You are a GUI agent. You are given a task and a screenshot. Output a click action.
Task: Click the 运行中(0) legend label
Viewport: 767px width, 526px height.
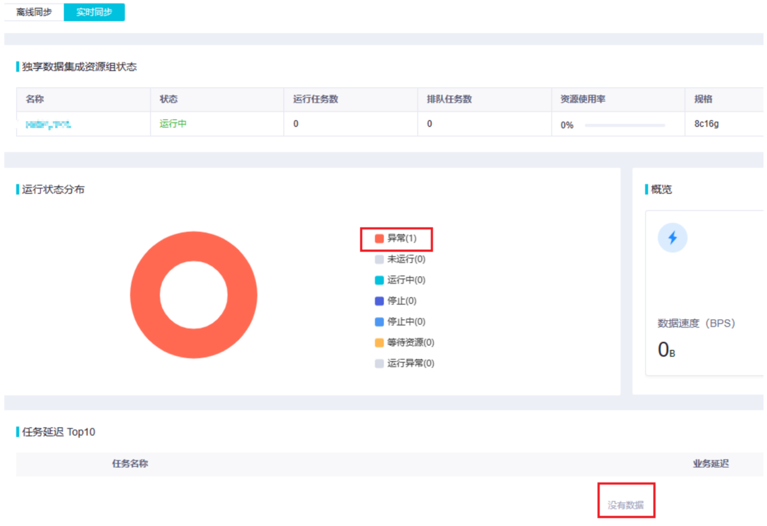[407, 280]
